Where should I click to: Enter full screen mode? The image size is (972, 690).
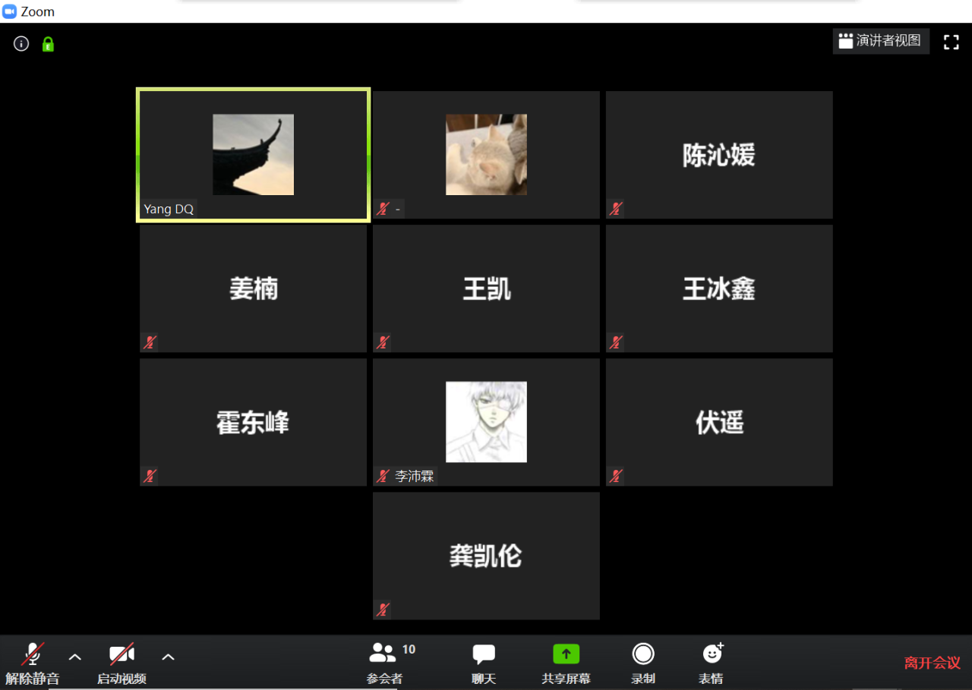point(951,43)
